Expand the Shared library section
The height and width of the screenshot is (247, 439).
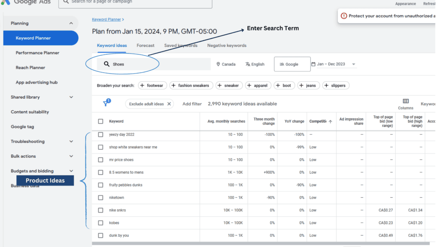click(x=71, y=97)
